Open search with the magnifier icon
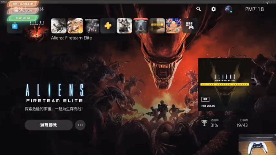This screenshot has width=276, height=155. pyautogui.click(x=199, y=9)
